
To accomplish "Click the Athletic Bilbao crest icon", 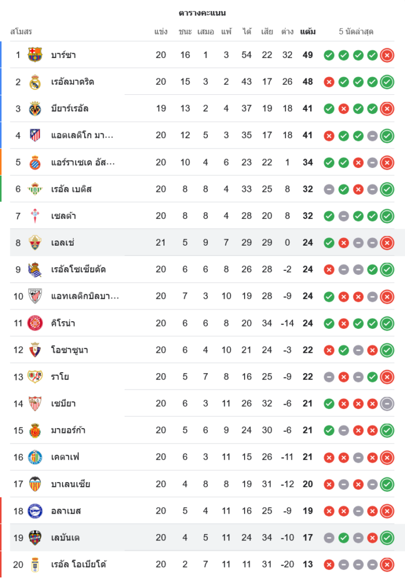I will point(35,296).
